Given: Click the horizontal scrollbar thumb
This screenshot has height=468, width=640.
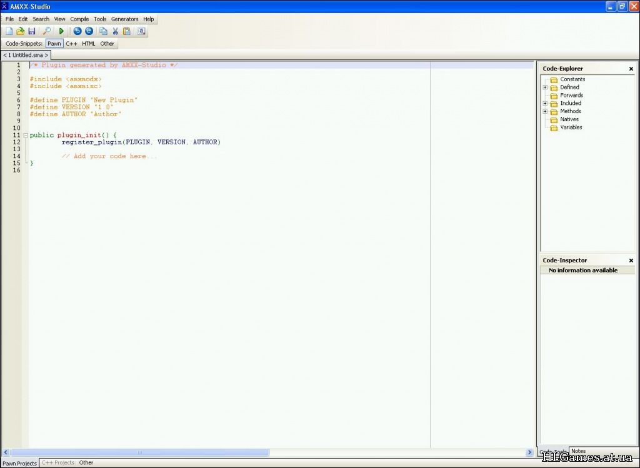Looking at the screenshot, I should 139,452.
